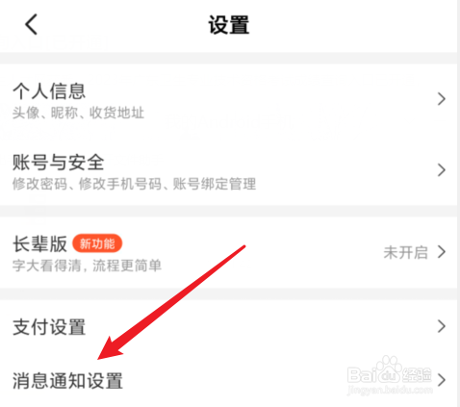Click the jingyan.baidu.com watermark link
The width and height of the screenshot is (460, 407).
pyautogui.click(x=390, y=391)
